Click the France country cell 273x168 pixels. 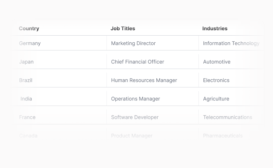[x=27, y=117]
